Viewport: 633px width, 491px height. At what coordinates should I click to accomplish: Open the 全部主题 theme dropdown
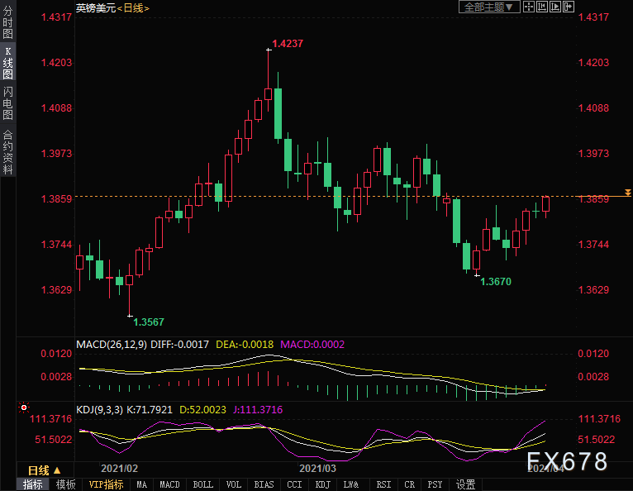pos(489,7)
